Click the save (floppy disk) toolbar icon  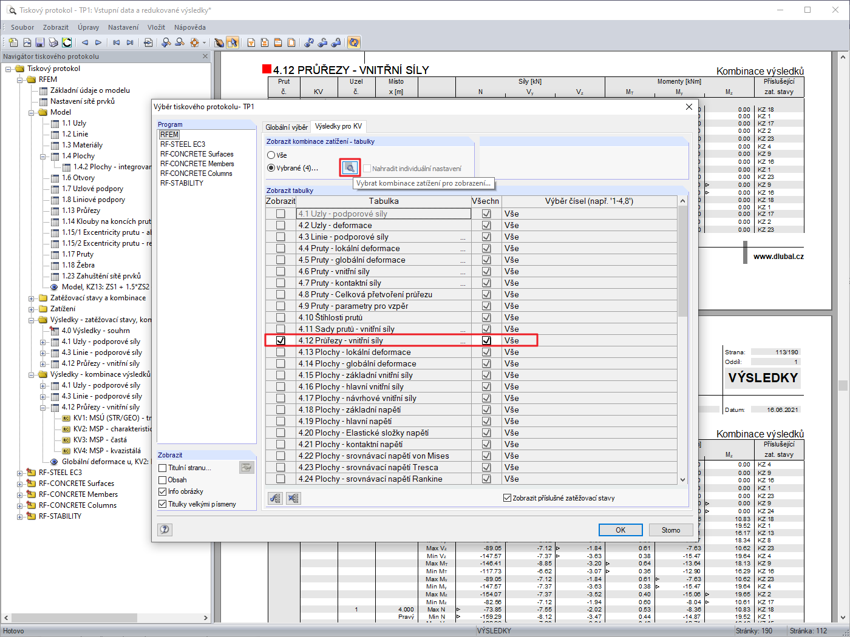pos(40,42)
